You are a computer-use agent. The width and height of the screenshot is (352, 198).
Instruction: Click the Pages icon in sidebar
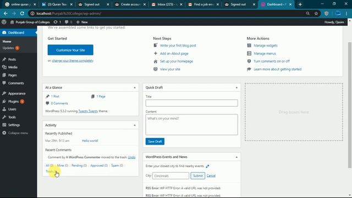click(4, 75)
